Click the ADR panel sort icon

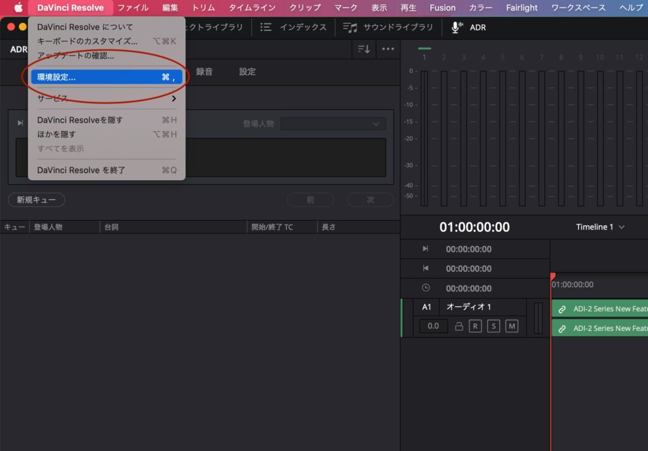pyautogui.click(x=364, y=49)
